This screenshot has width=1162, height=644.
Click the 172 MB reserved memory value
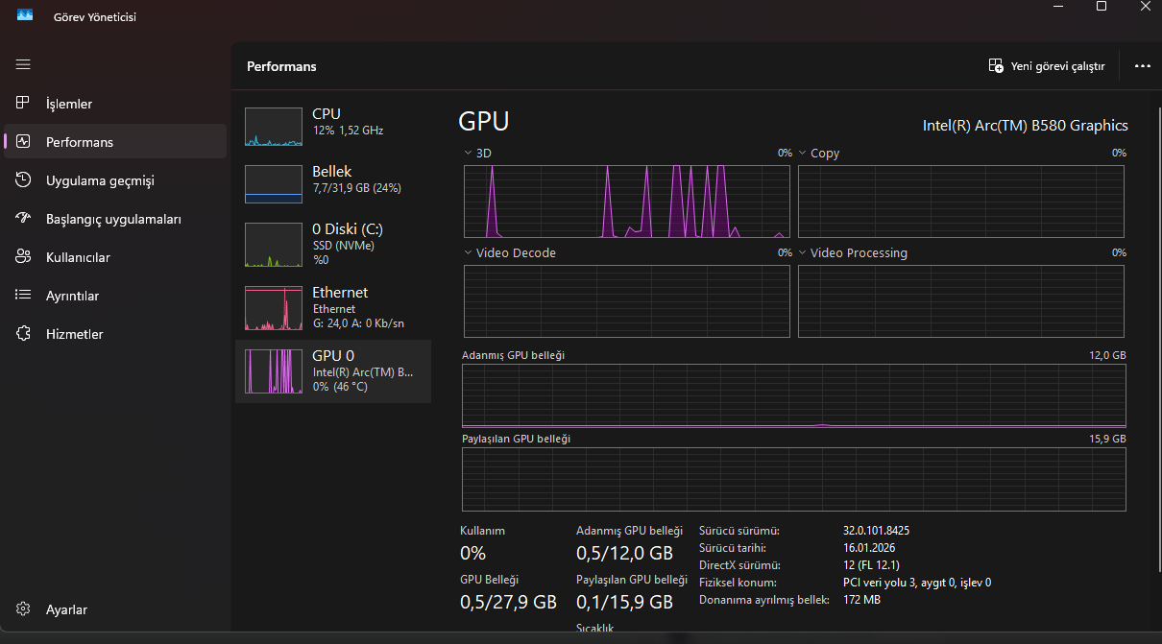pyautogui.click(x=861, y=599)
